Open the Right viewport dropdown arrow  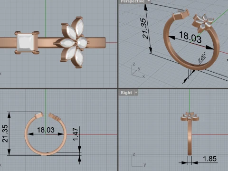[136, 93]
